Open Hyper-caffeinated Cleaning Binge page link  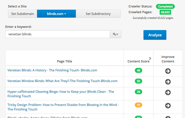pos(61,94)
